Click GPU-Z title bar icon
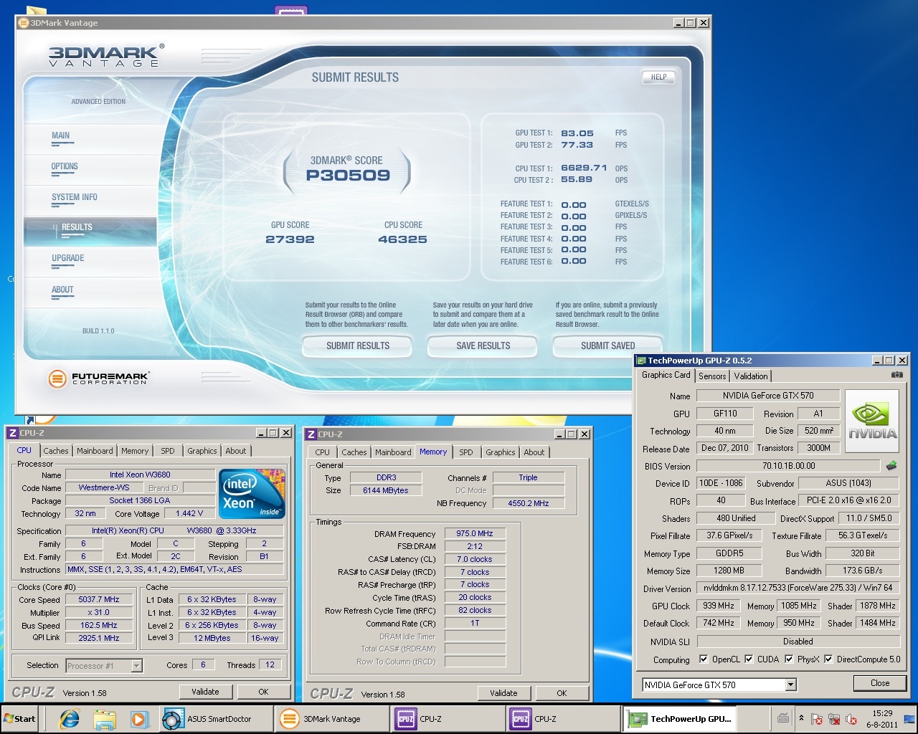Image resolution: width=918 pixels, height=734 pixels. 641,361
